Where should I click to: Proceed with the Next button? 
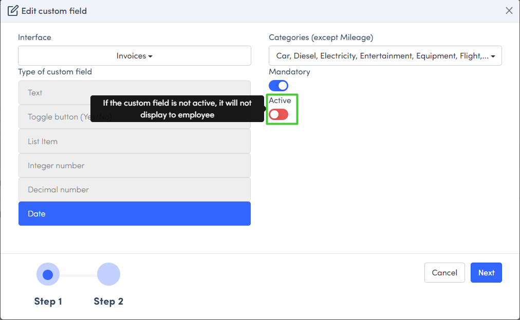486,273
